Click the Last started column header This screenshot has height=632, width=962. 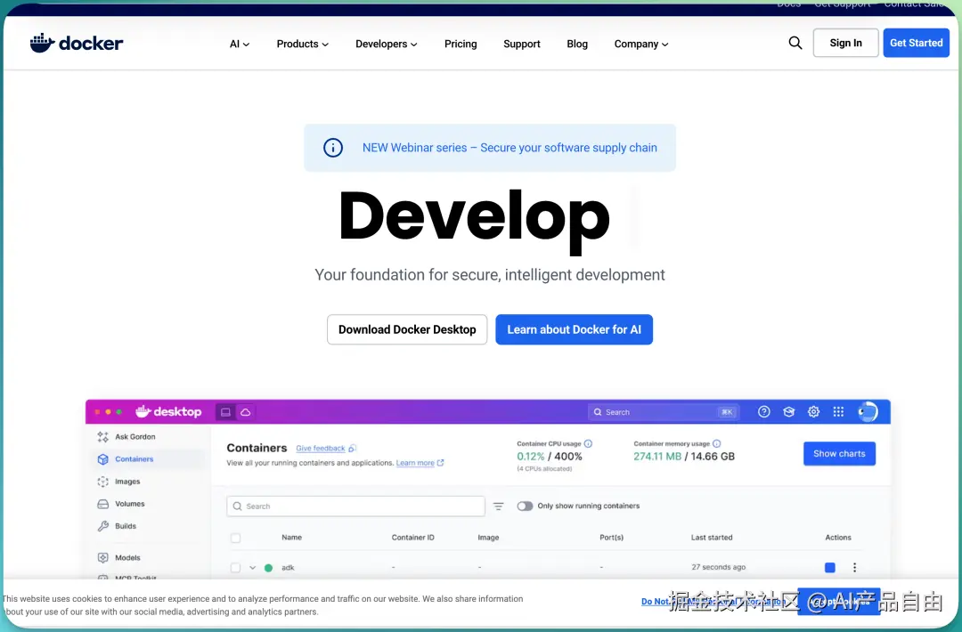pyautogui.click(x=712, y=538)
